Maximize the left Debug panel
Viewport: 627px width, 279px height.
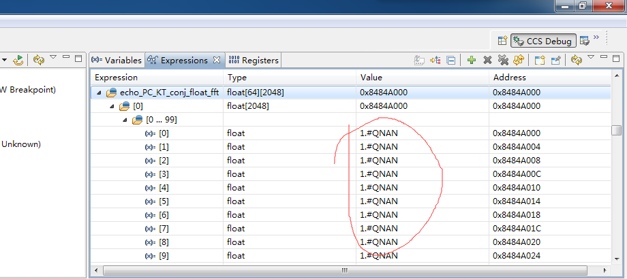(x=78, y=59)
